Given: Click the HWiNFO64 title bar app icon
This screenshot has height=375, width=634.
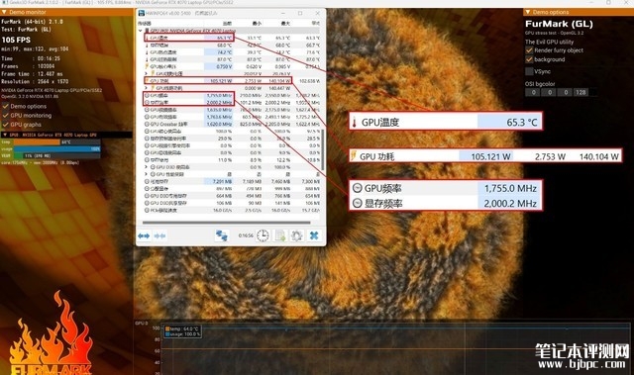Looking at the screenshot, I should pos(141,13).
